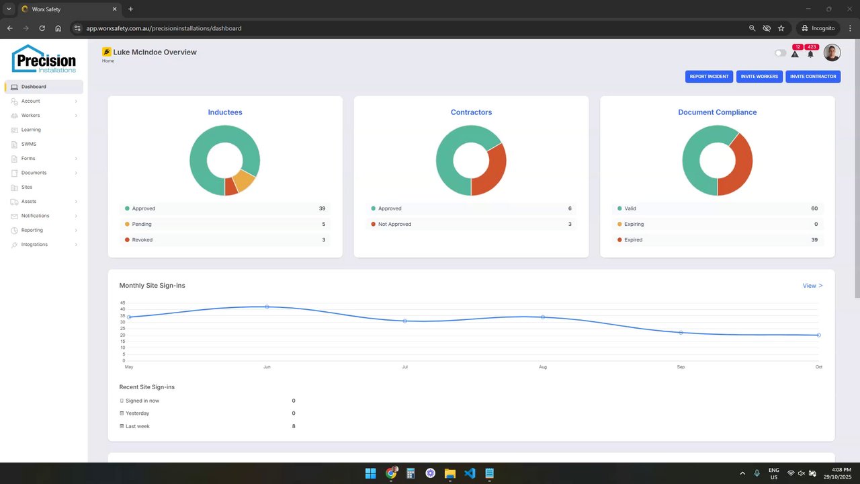Click the Assets truck icon
This screenshot has height=484, width=860.
[14, 202]
